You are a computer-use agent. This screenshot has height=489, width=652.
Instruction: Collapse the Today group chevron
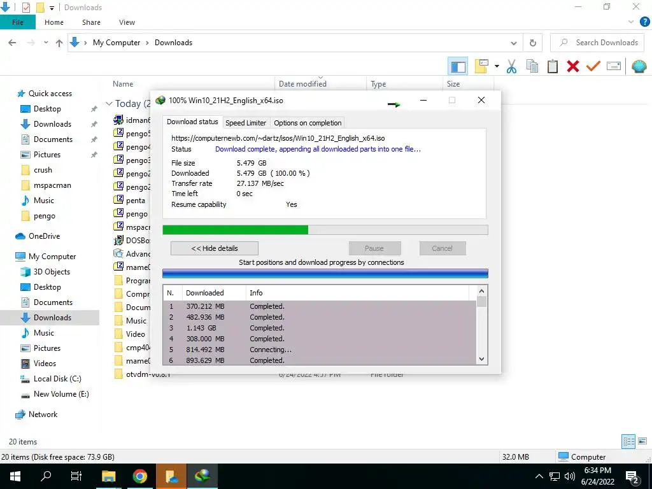[x=109, y=104]
